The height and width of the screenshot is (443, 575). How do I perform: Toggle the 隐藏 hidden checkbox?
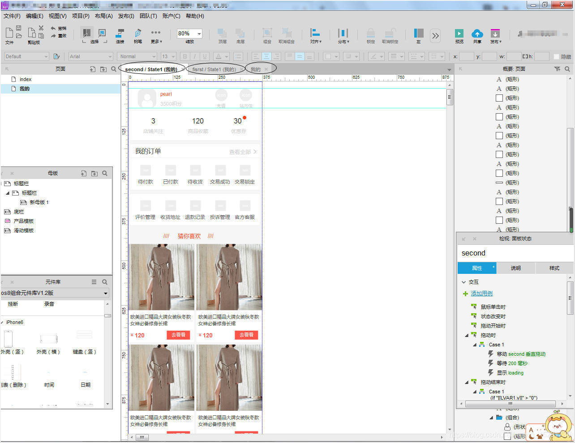coord(556,56)
